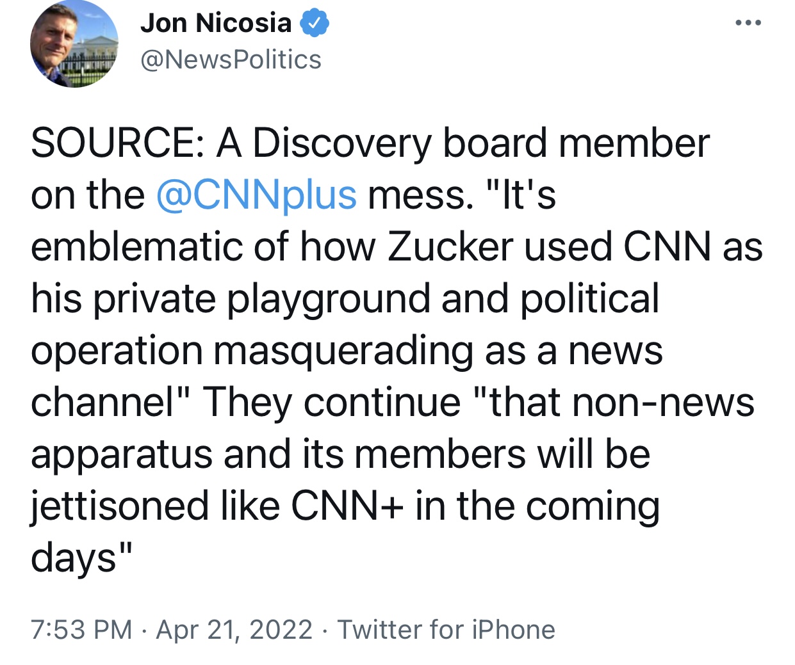Click the blue verified checkmark badge
This screenshot has width=795, height=665.
(315, 24)
